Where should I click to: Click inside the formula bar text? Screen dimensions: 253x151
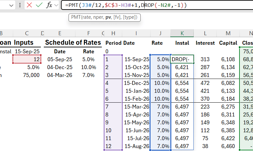click(x=126, y=5)
